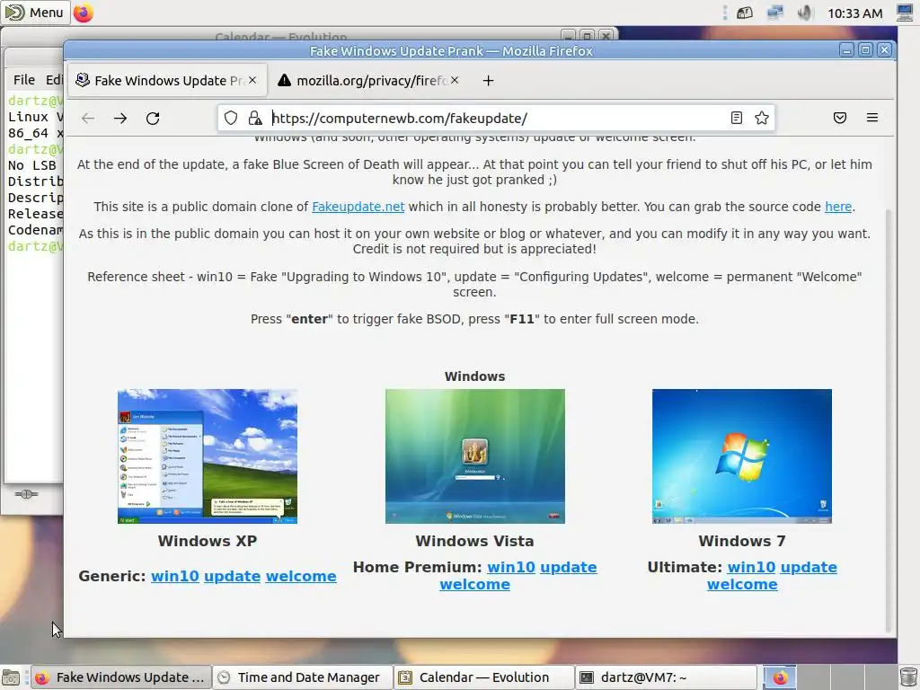Open a new tab with the plus button
The width and height of the screenshot is (920, 690).
point(488,80)
